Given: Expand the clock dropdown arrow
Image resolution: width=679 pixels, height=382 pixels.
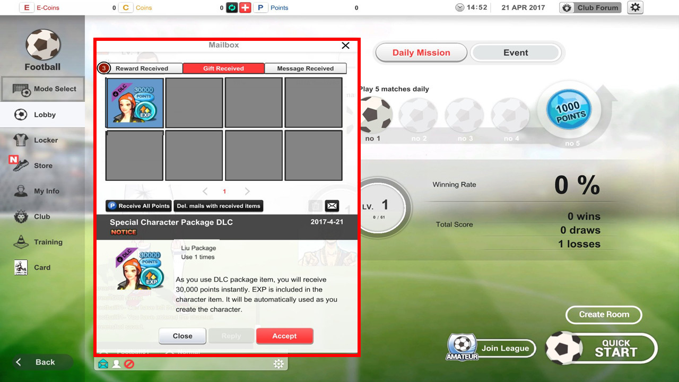Looking at the screenshot, I should 459,8.
